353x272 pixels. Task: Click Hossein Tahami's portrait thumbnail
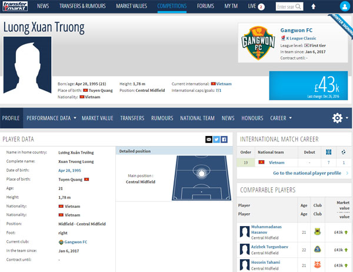[x=245, y=265]
